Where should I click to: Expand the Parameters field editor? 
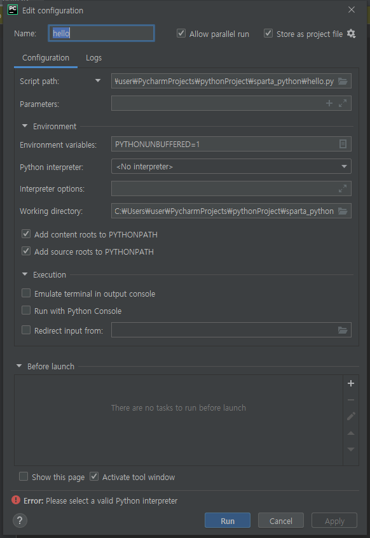click(x=343, y=103)
